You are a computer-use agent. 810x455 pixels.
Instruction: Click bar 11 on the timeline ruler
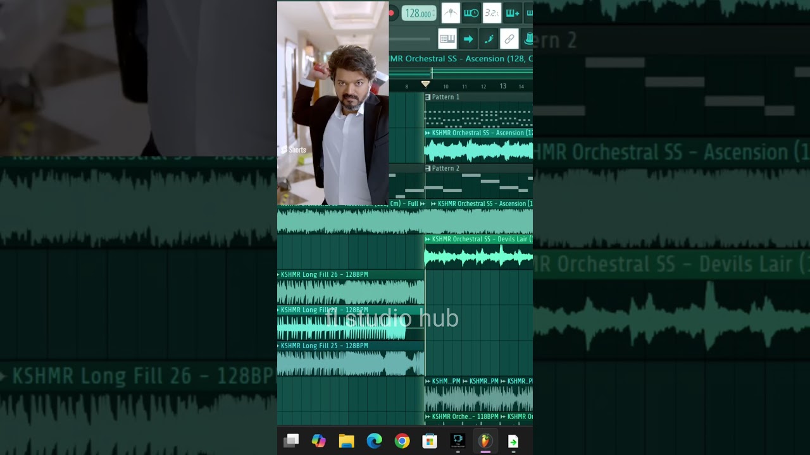point(464,87)
